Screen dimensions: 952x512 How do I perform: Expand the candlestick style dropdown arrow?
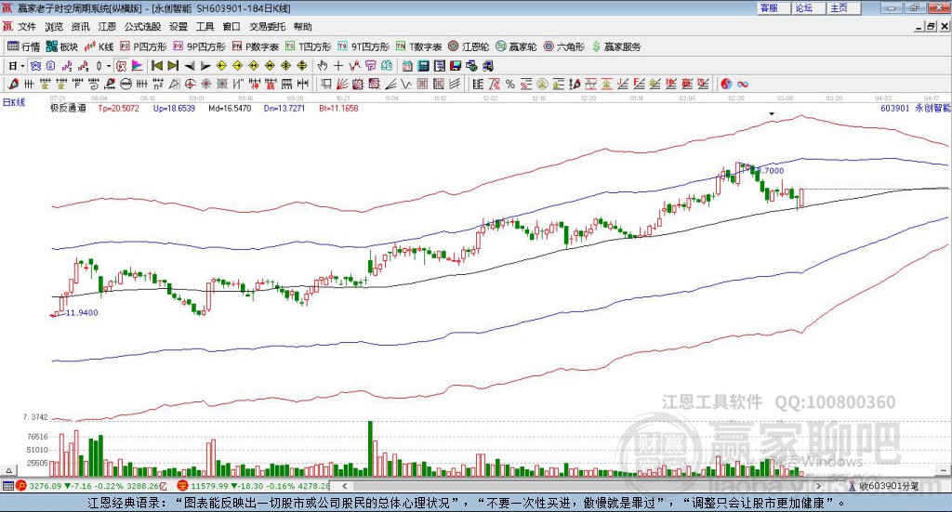(x=109, y=66)
